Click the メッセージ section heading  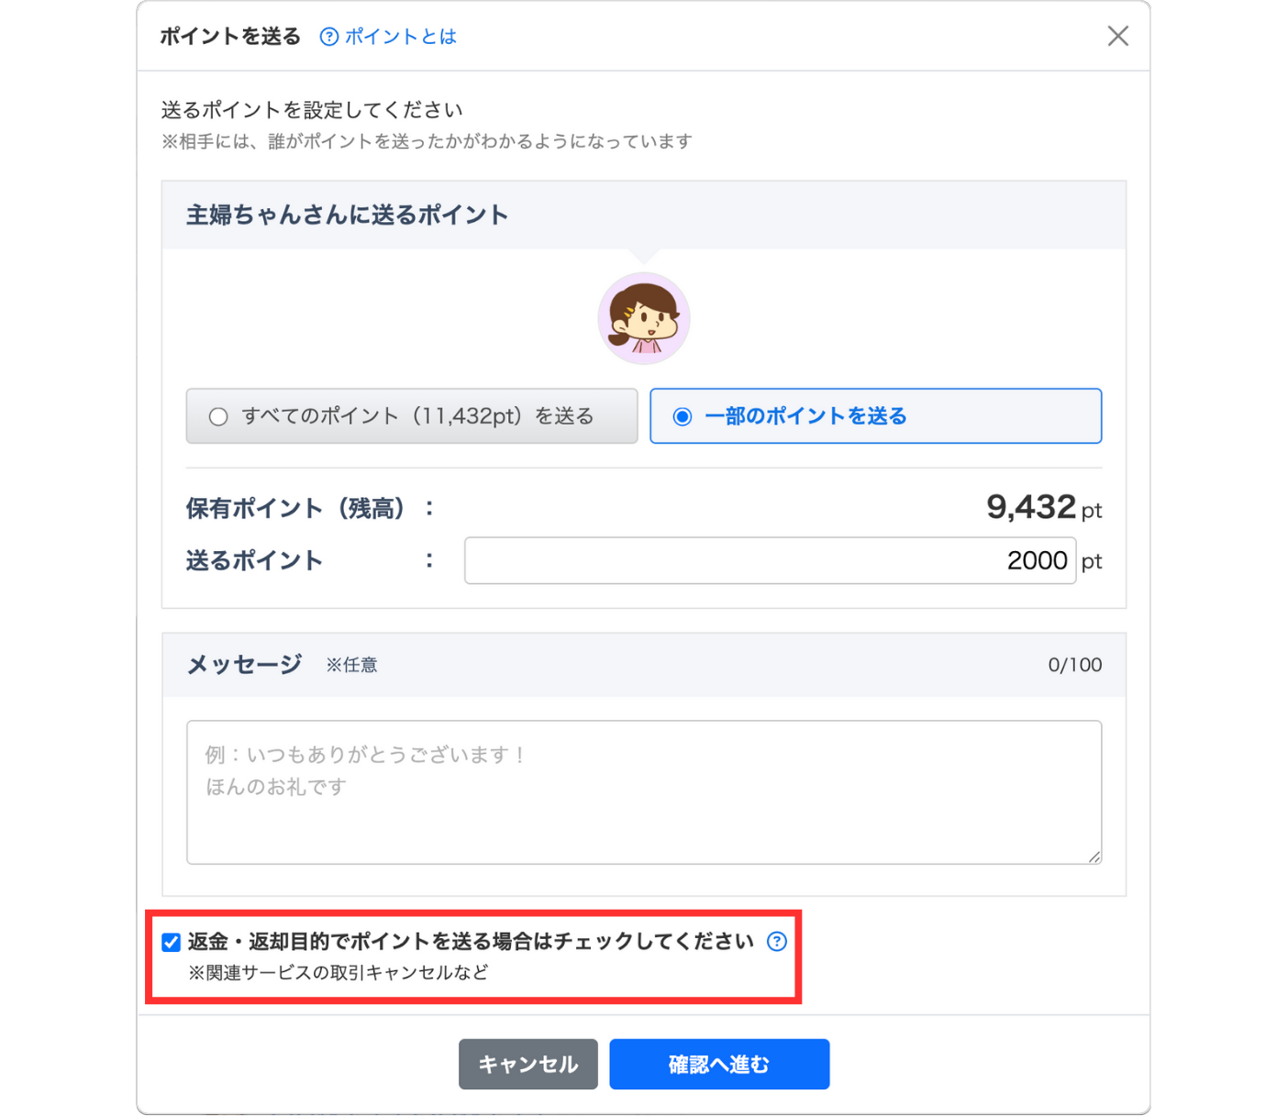(x=244, y=665)
